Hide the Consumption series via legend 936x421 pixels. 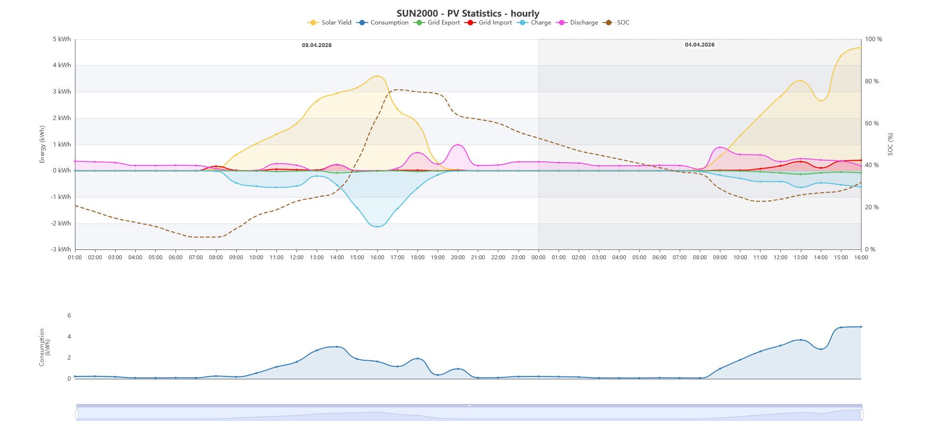coord(382,23)
